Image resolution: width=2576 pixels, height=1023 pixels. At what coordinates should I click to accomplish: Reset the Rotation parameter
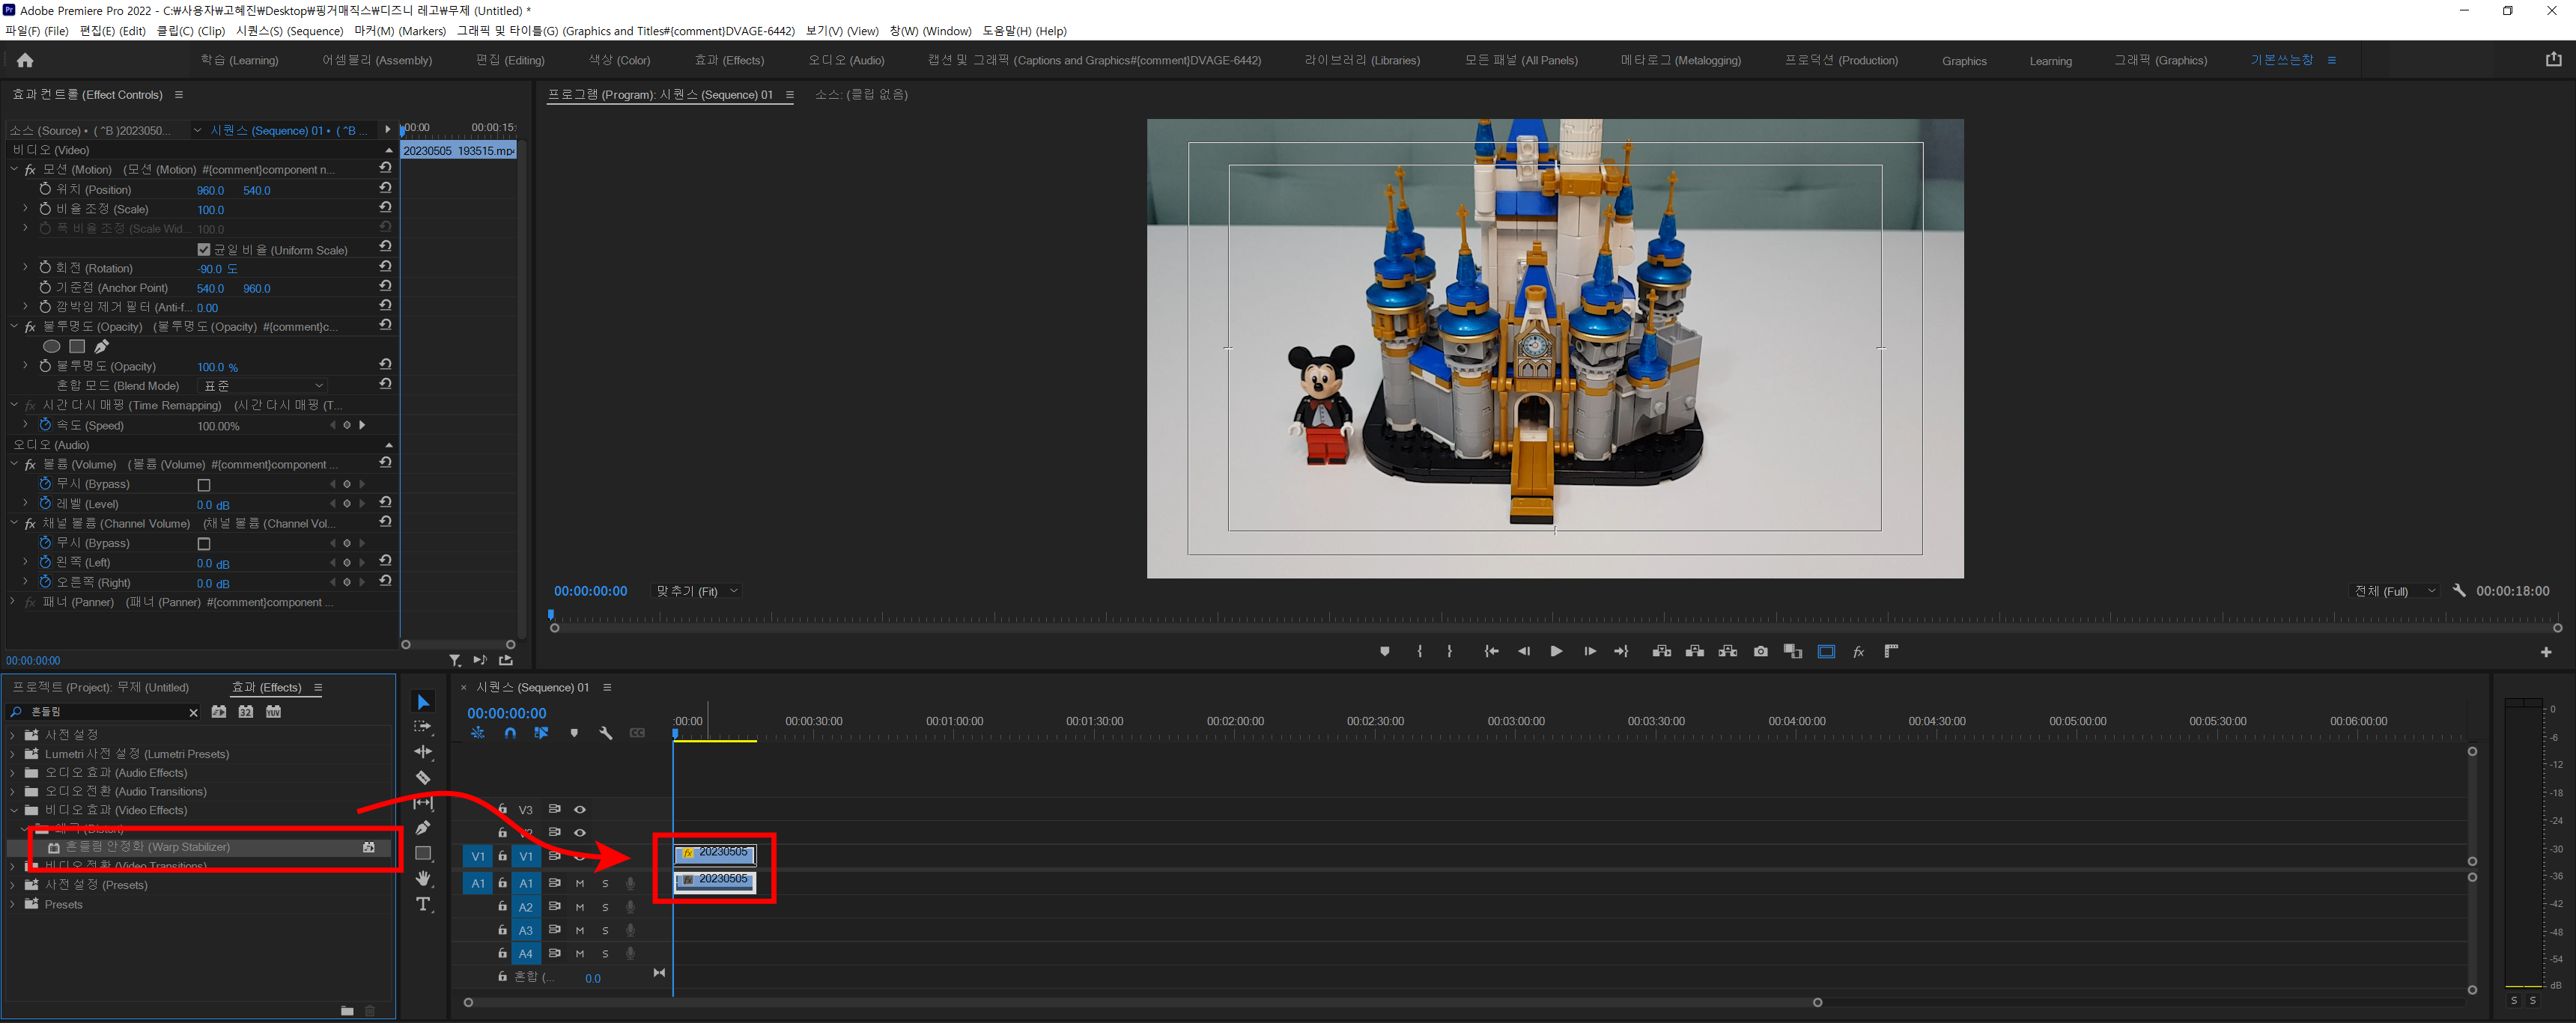(385, 266)
